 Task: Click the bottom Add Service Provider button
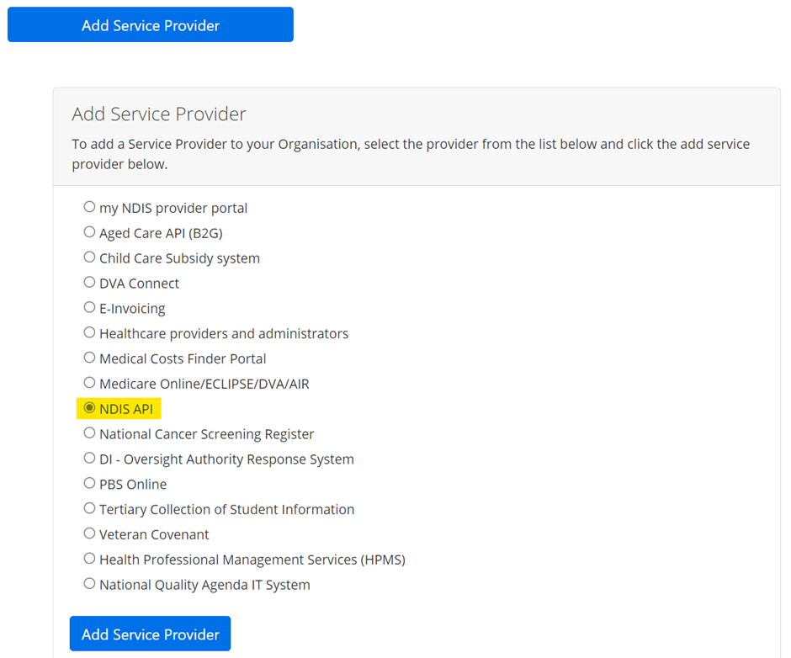pos(150,634)
